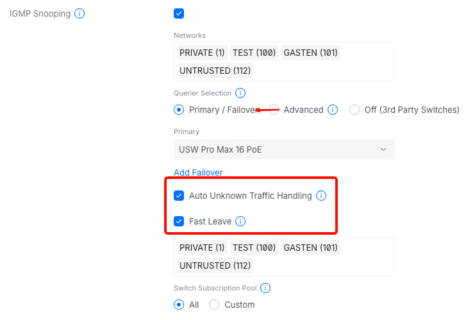475x320 pixels.
Task: Disable the IGMP Snooping checkbox
Action: click(179, 13)
